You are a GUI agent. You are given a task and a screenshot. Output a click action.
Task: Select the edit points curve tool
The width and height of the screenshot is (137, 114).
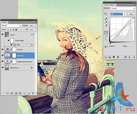106,33
